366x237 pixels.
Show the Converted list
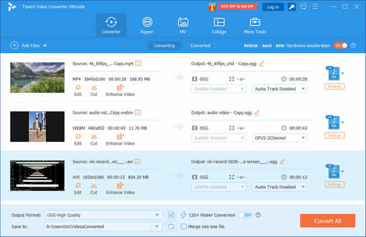click(200, 45)
